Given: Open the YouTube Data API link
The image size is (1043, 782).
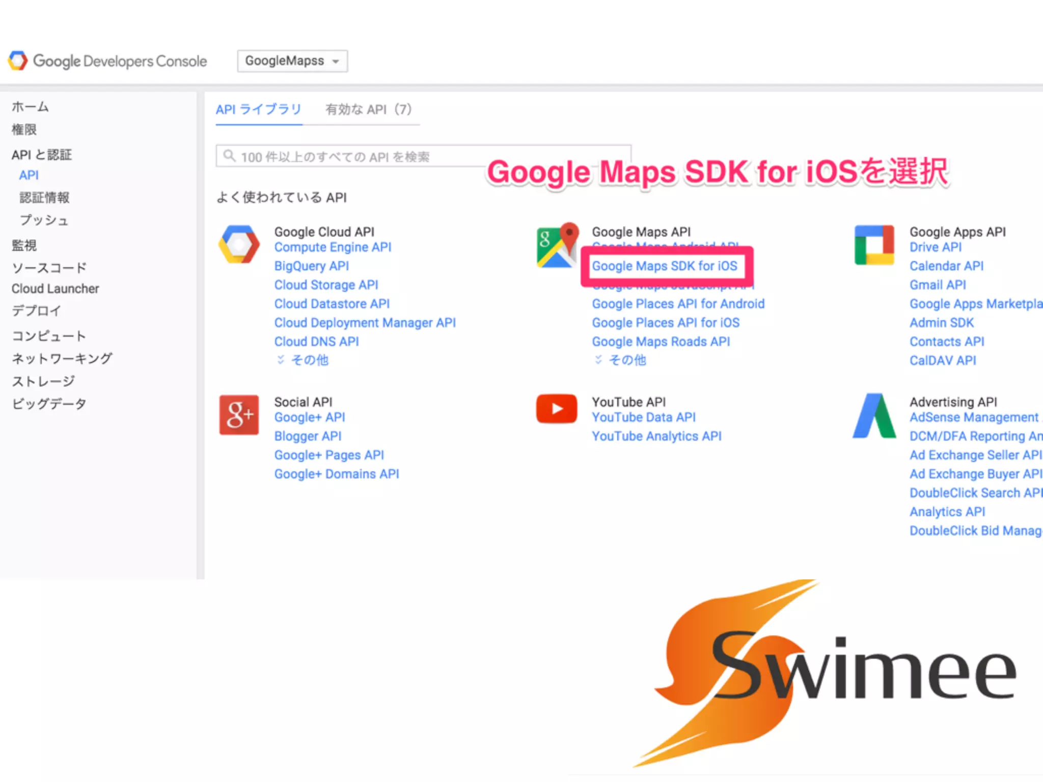Looking at the screenshot, I should [x=643, y=417].
